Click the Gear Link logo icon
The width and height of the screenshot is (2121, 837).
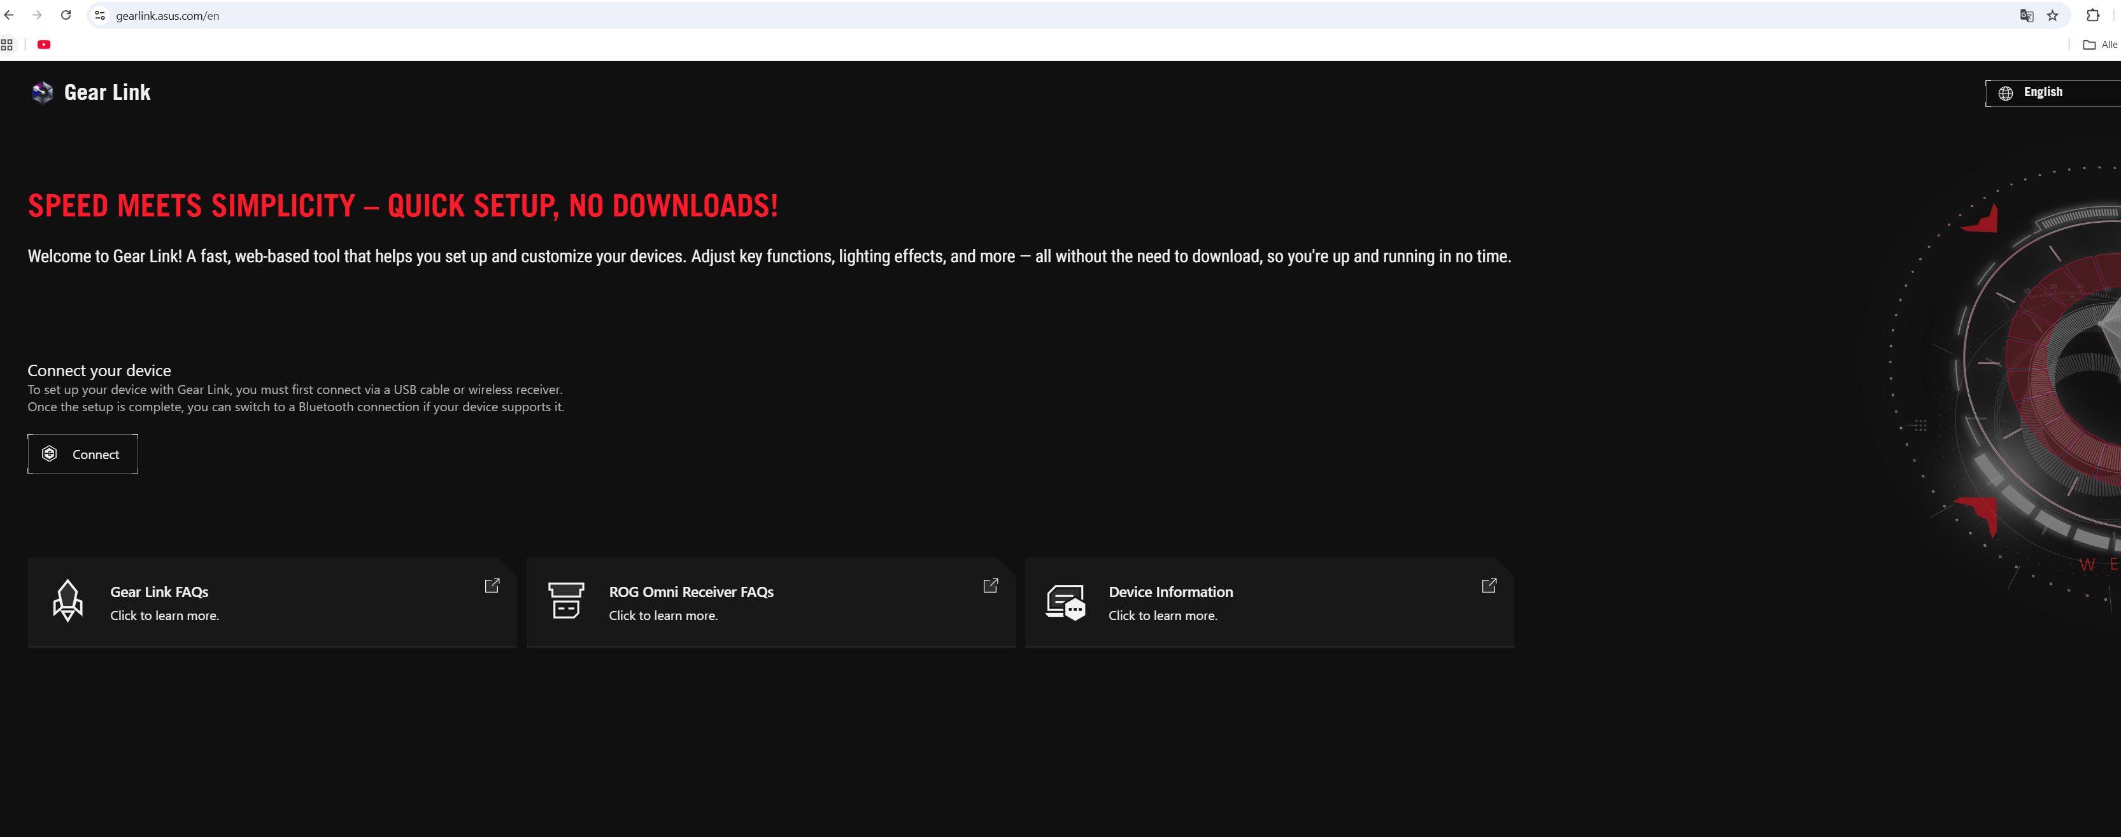tap(42, 92)
